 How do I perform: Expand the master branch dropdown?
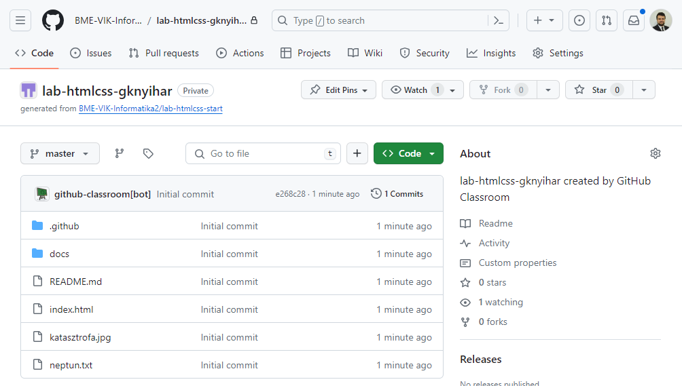pyautogui.click(x=60, y=153)
